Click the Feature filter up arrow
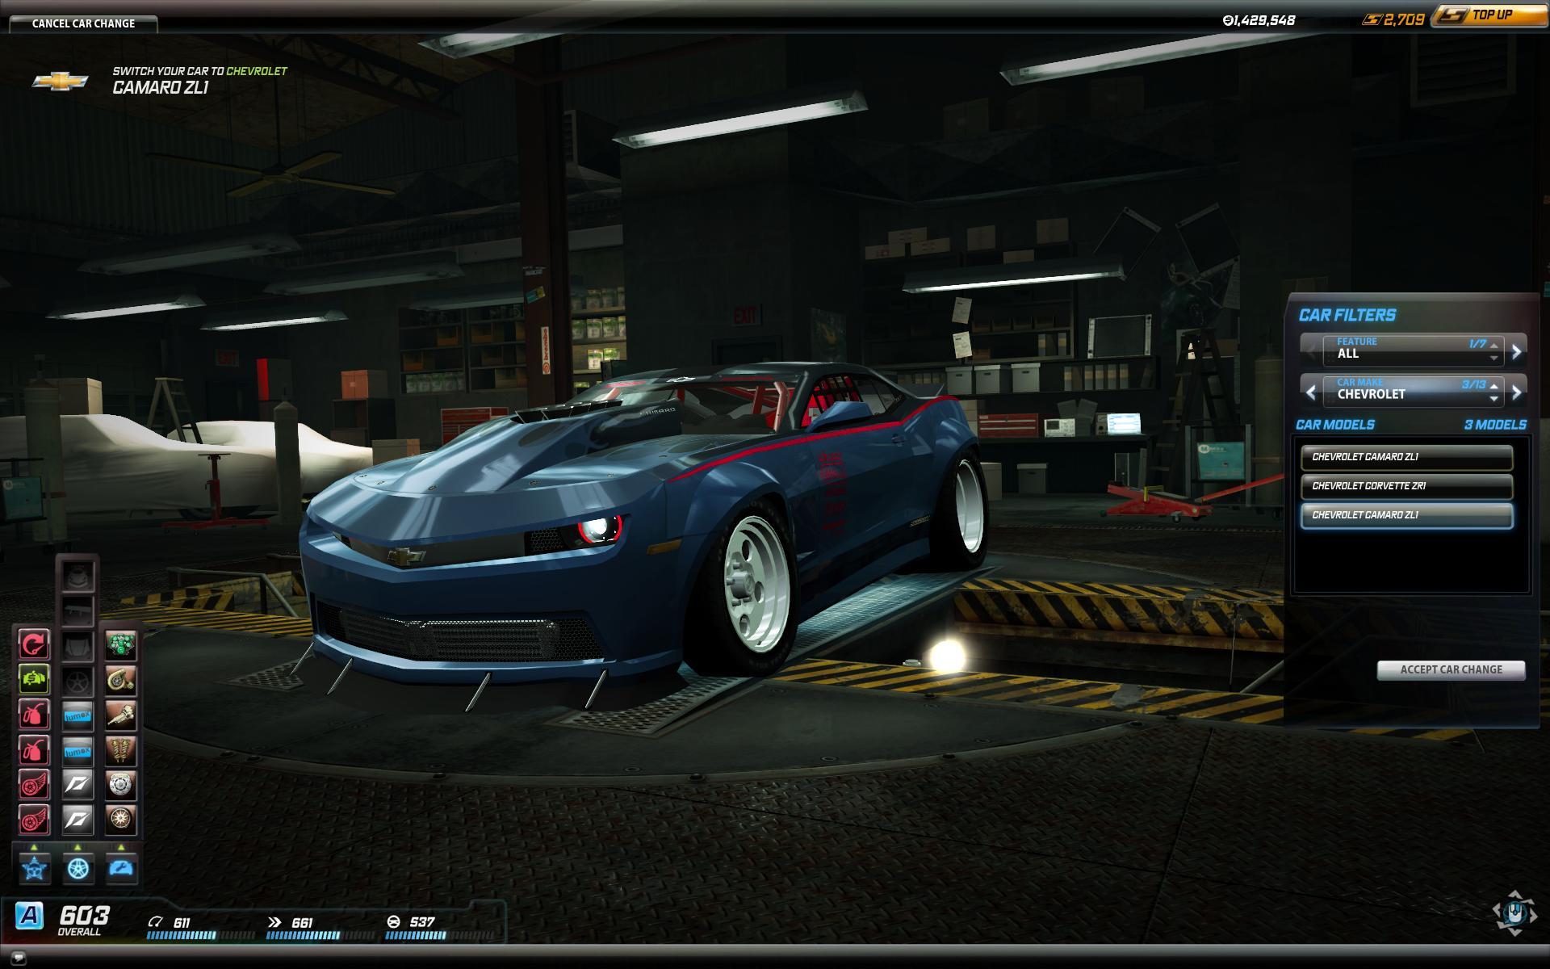 tap(1494, 345)
